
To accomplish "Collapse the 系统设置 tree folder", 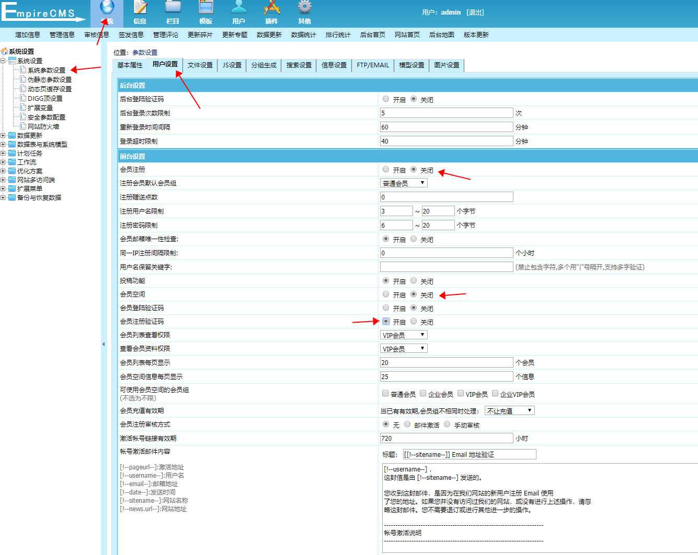I will (3, 61).
